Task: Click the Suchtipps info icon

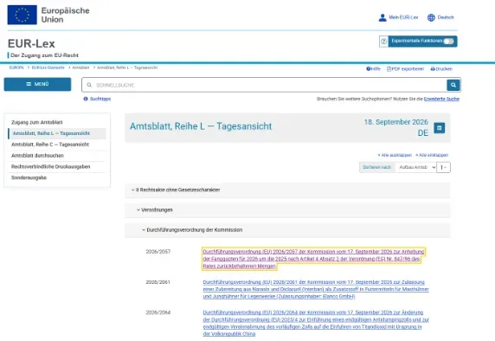Action: coord(86,99)
